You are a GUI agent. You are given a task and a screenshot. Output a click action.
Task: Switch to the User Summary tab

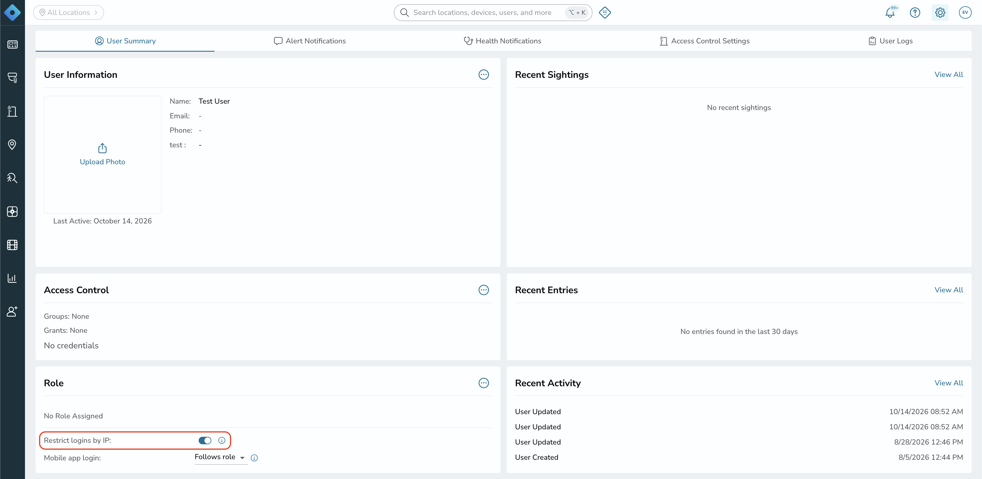pos(125,41)
